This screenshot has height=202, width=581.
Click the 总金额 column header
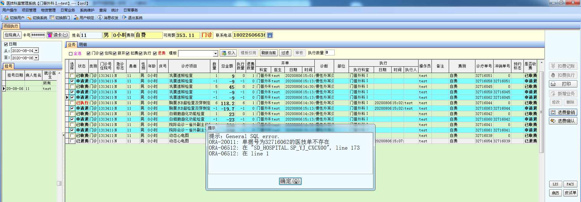pyautogui.click(x=227, y=66)
